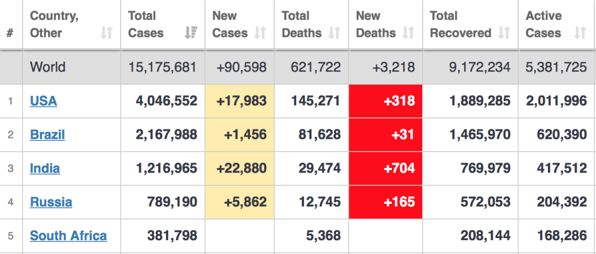596x254 pixels.
Task: Open the India country link
Action: [45, 168]
